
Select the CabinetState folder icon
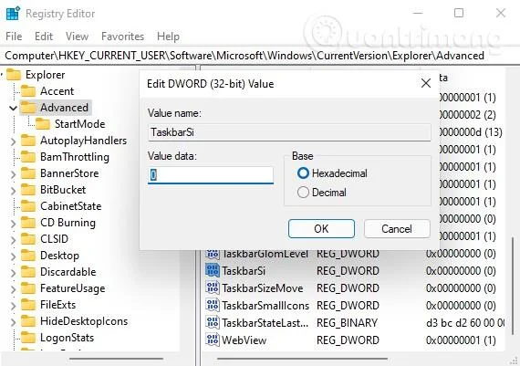[28, 206]
